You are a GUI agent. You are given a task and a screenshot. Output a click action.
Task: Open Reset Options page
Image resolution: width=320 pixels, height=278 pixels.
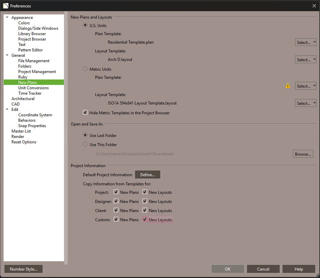coord(24,142)
